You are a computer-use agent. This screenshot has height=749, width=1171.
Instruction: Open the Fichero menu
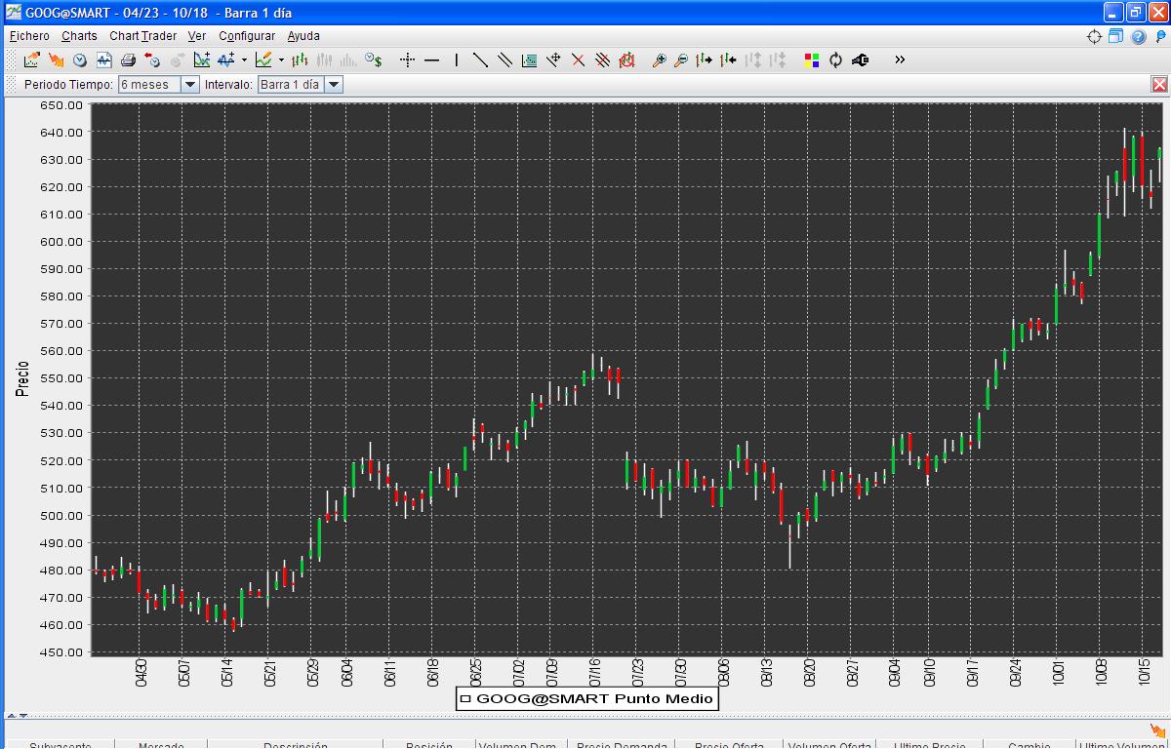pyautogui.click(x=29, y=36)
